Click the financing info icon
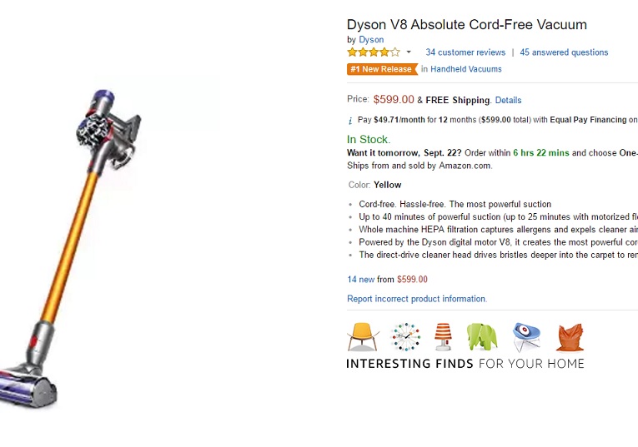This screenshot has height=447, width=638. coord(350,120)
